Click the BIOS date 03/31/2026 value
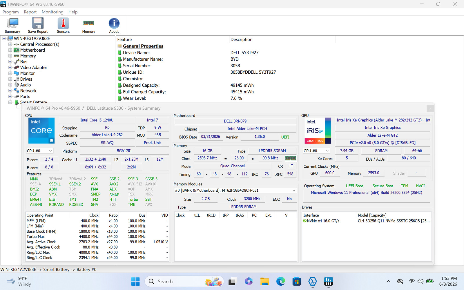Screen dimensions: 464x290 (x=211, y=137)
